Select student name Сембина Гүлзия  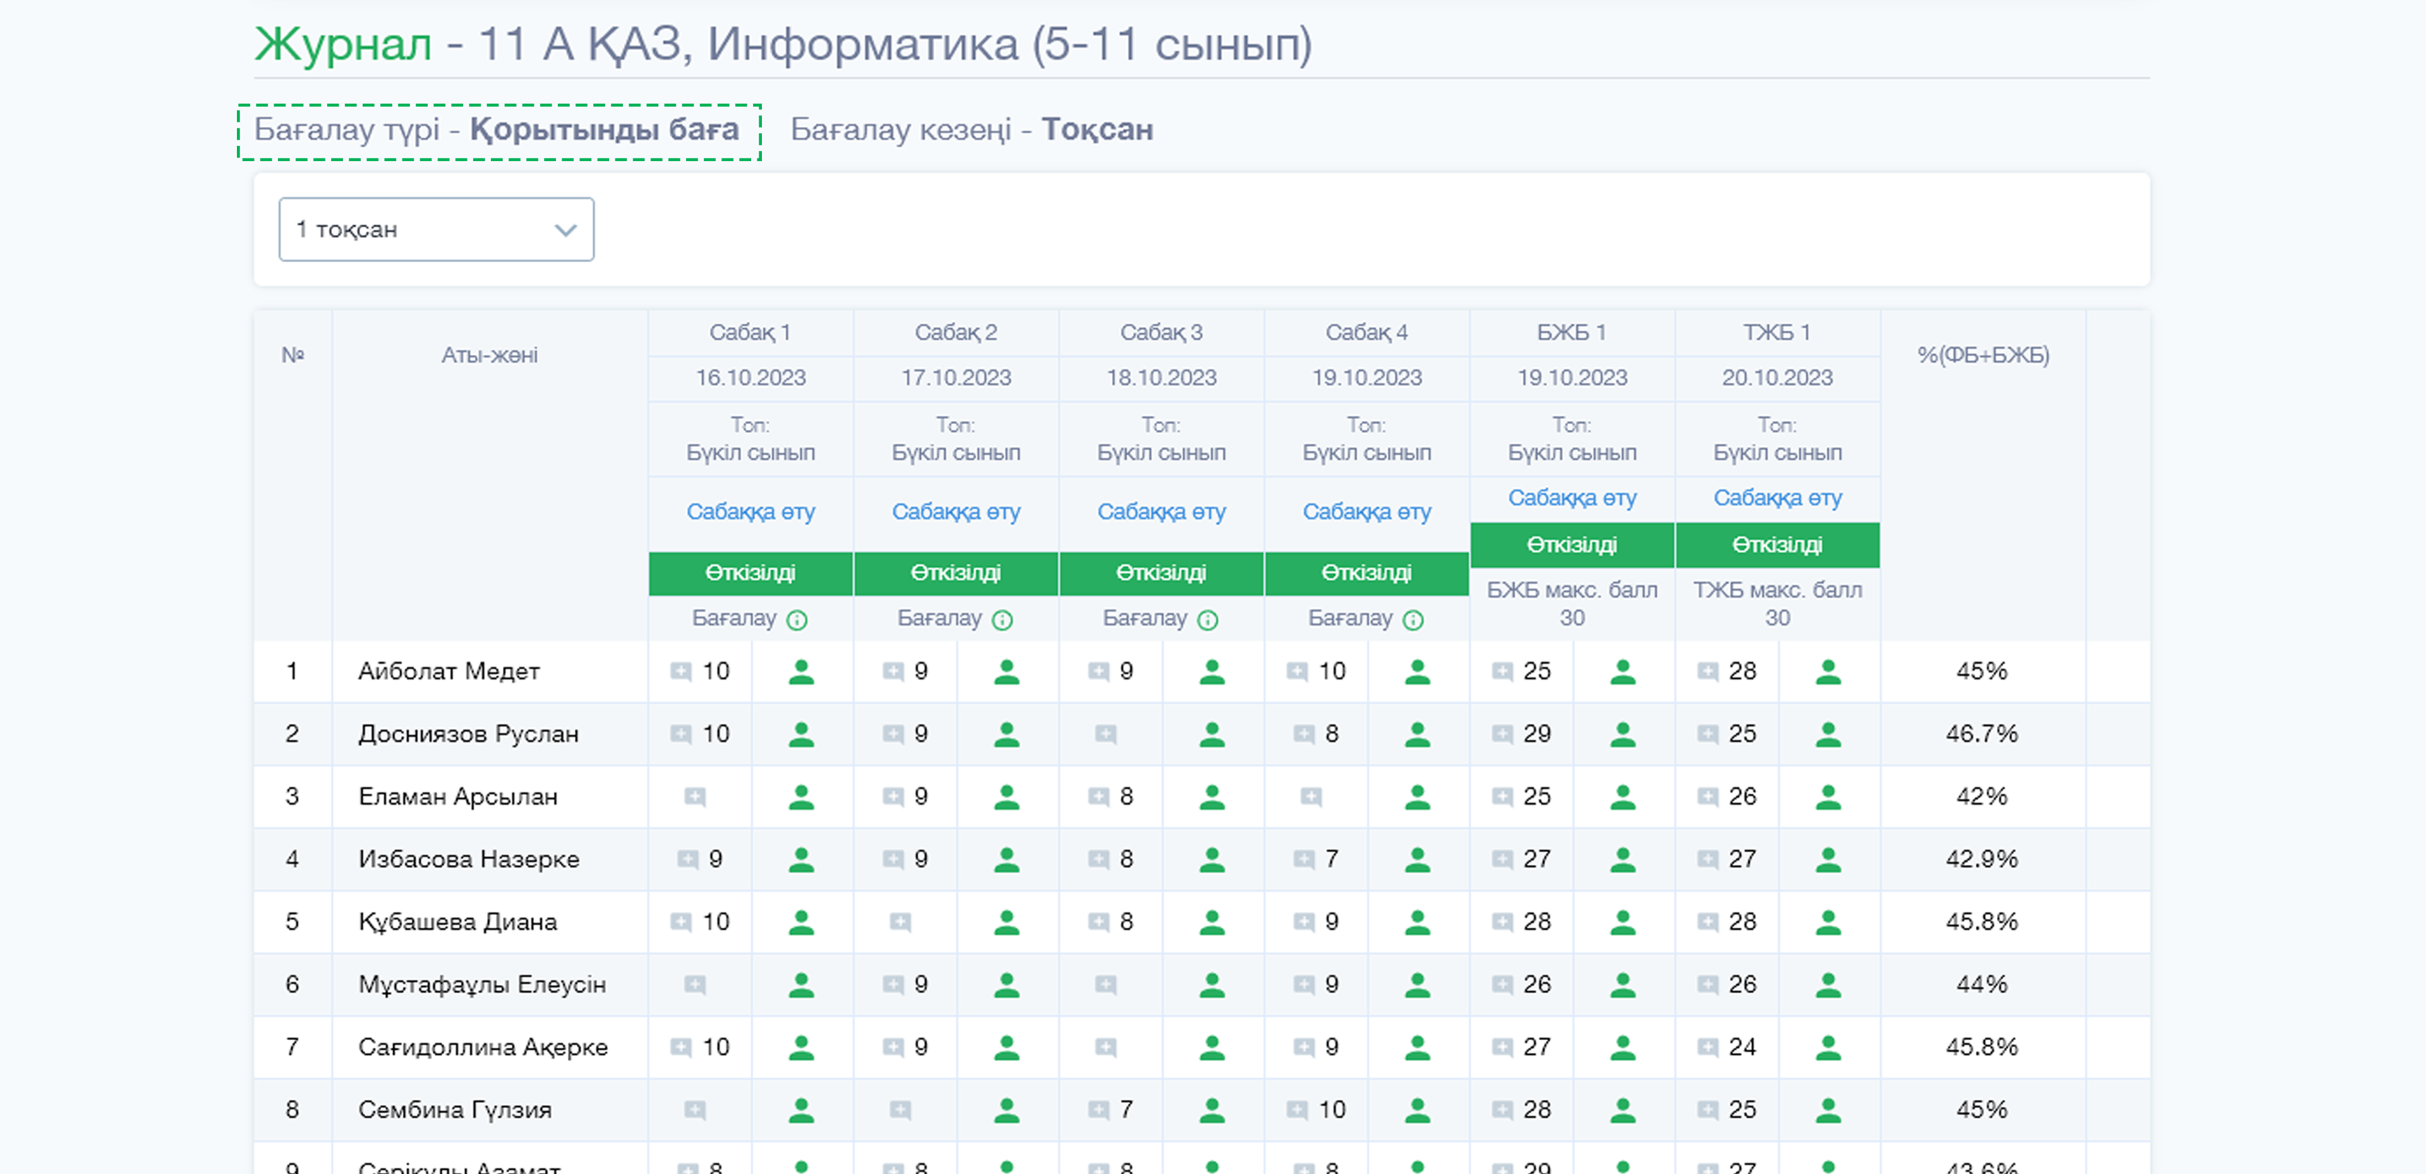[455, 1110]
